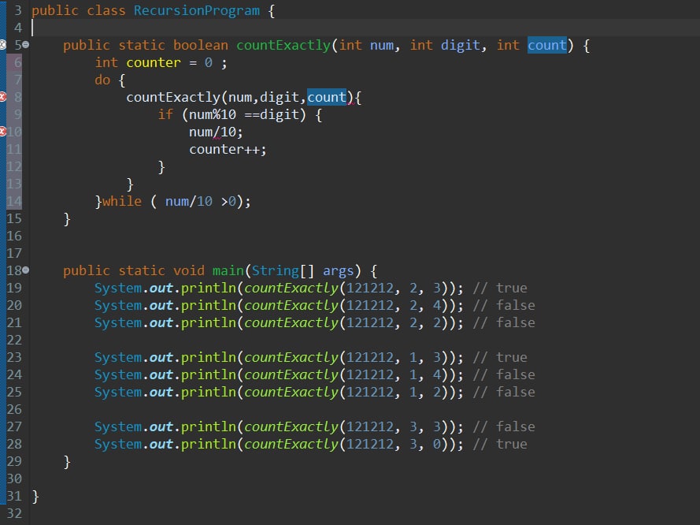
Task: Click the void keyword on line 18
Action: click(189, 270)
